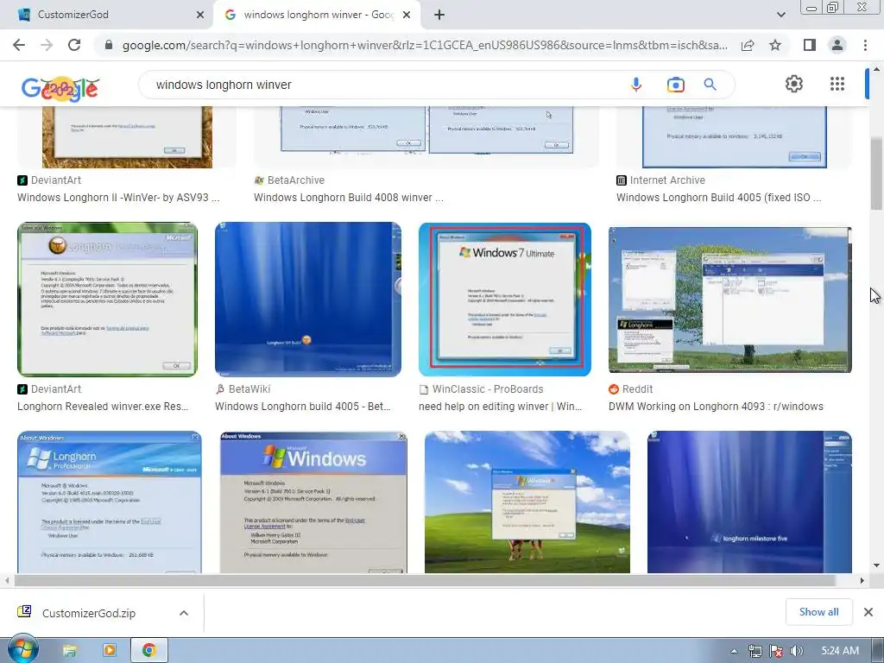This screenshot has height=663, width=884.
Task: Open tab search dropdown arrow
Action: coord(780,15)
